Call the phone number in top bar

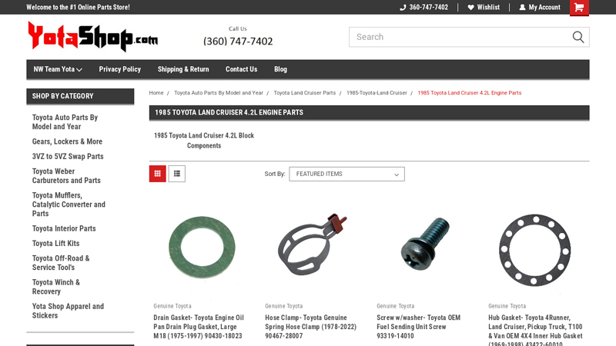423,8
